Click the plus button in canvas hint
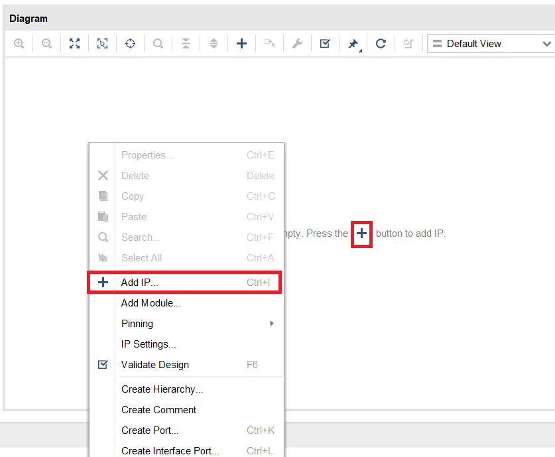This screenshot has width=555, height=457. click(361, 233)
